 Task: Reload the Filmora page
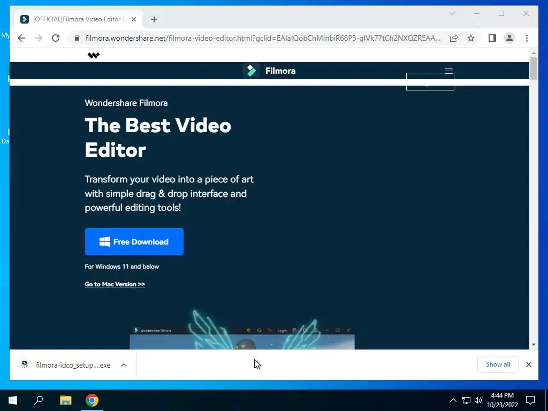(x=56, y=38)
